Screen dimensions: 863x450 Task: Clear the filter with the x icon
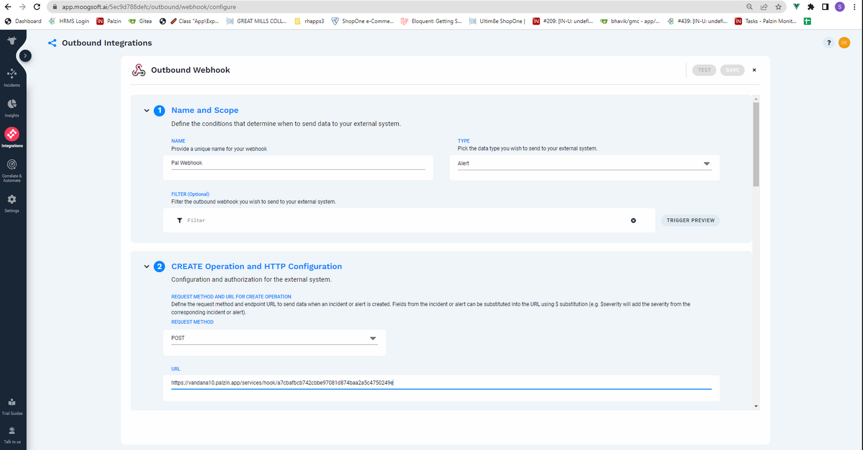(x=634, y=220)
